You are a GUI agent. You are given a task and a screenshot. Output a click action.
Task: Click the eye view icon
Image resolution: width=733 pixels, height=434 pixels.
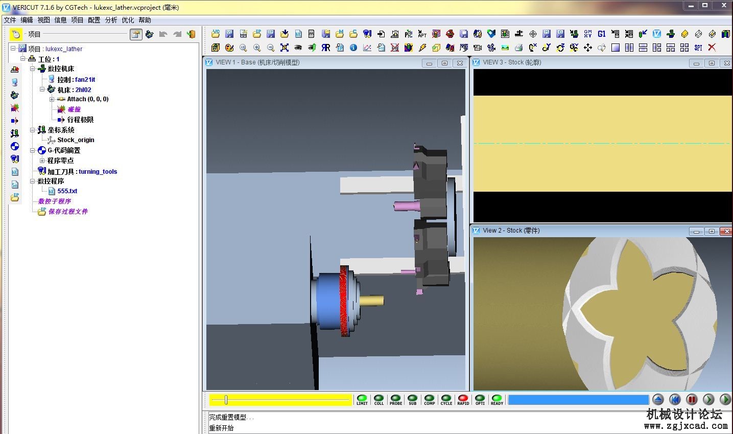(298, 48)
